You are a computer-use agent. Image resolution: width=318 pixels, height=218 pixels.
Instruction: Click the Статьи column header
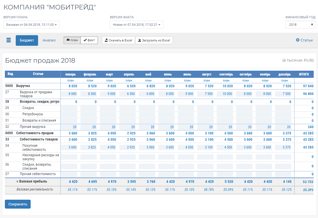tap(38, 74)
